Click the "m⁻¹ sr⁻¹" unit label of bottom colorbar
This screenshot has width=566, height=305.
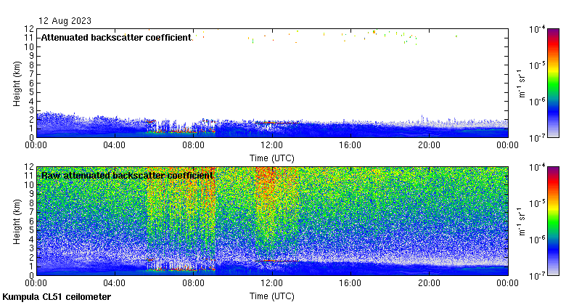pyautogui.click(x=522, y=221)
